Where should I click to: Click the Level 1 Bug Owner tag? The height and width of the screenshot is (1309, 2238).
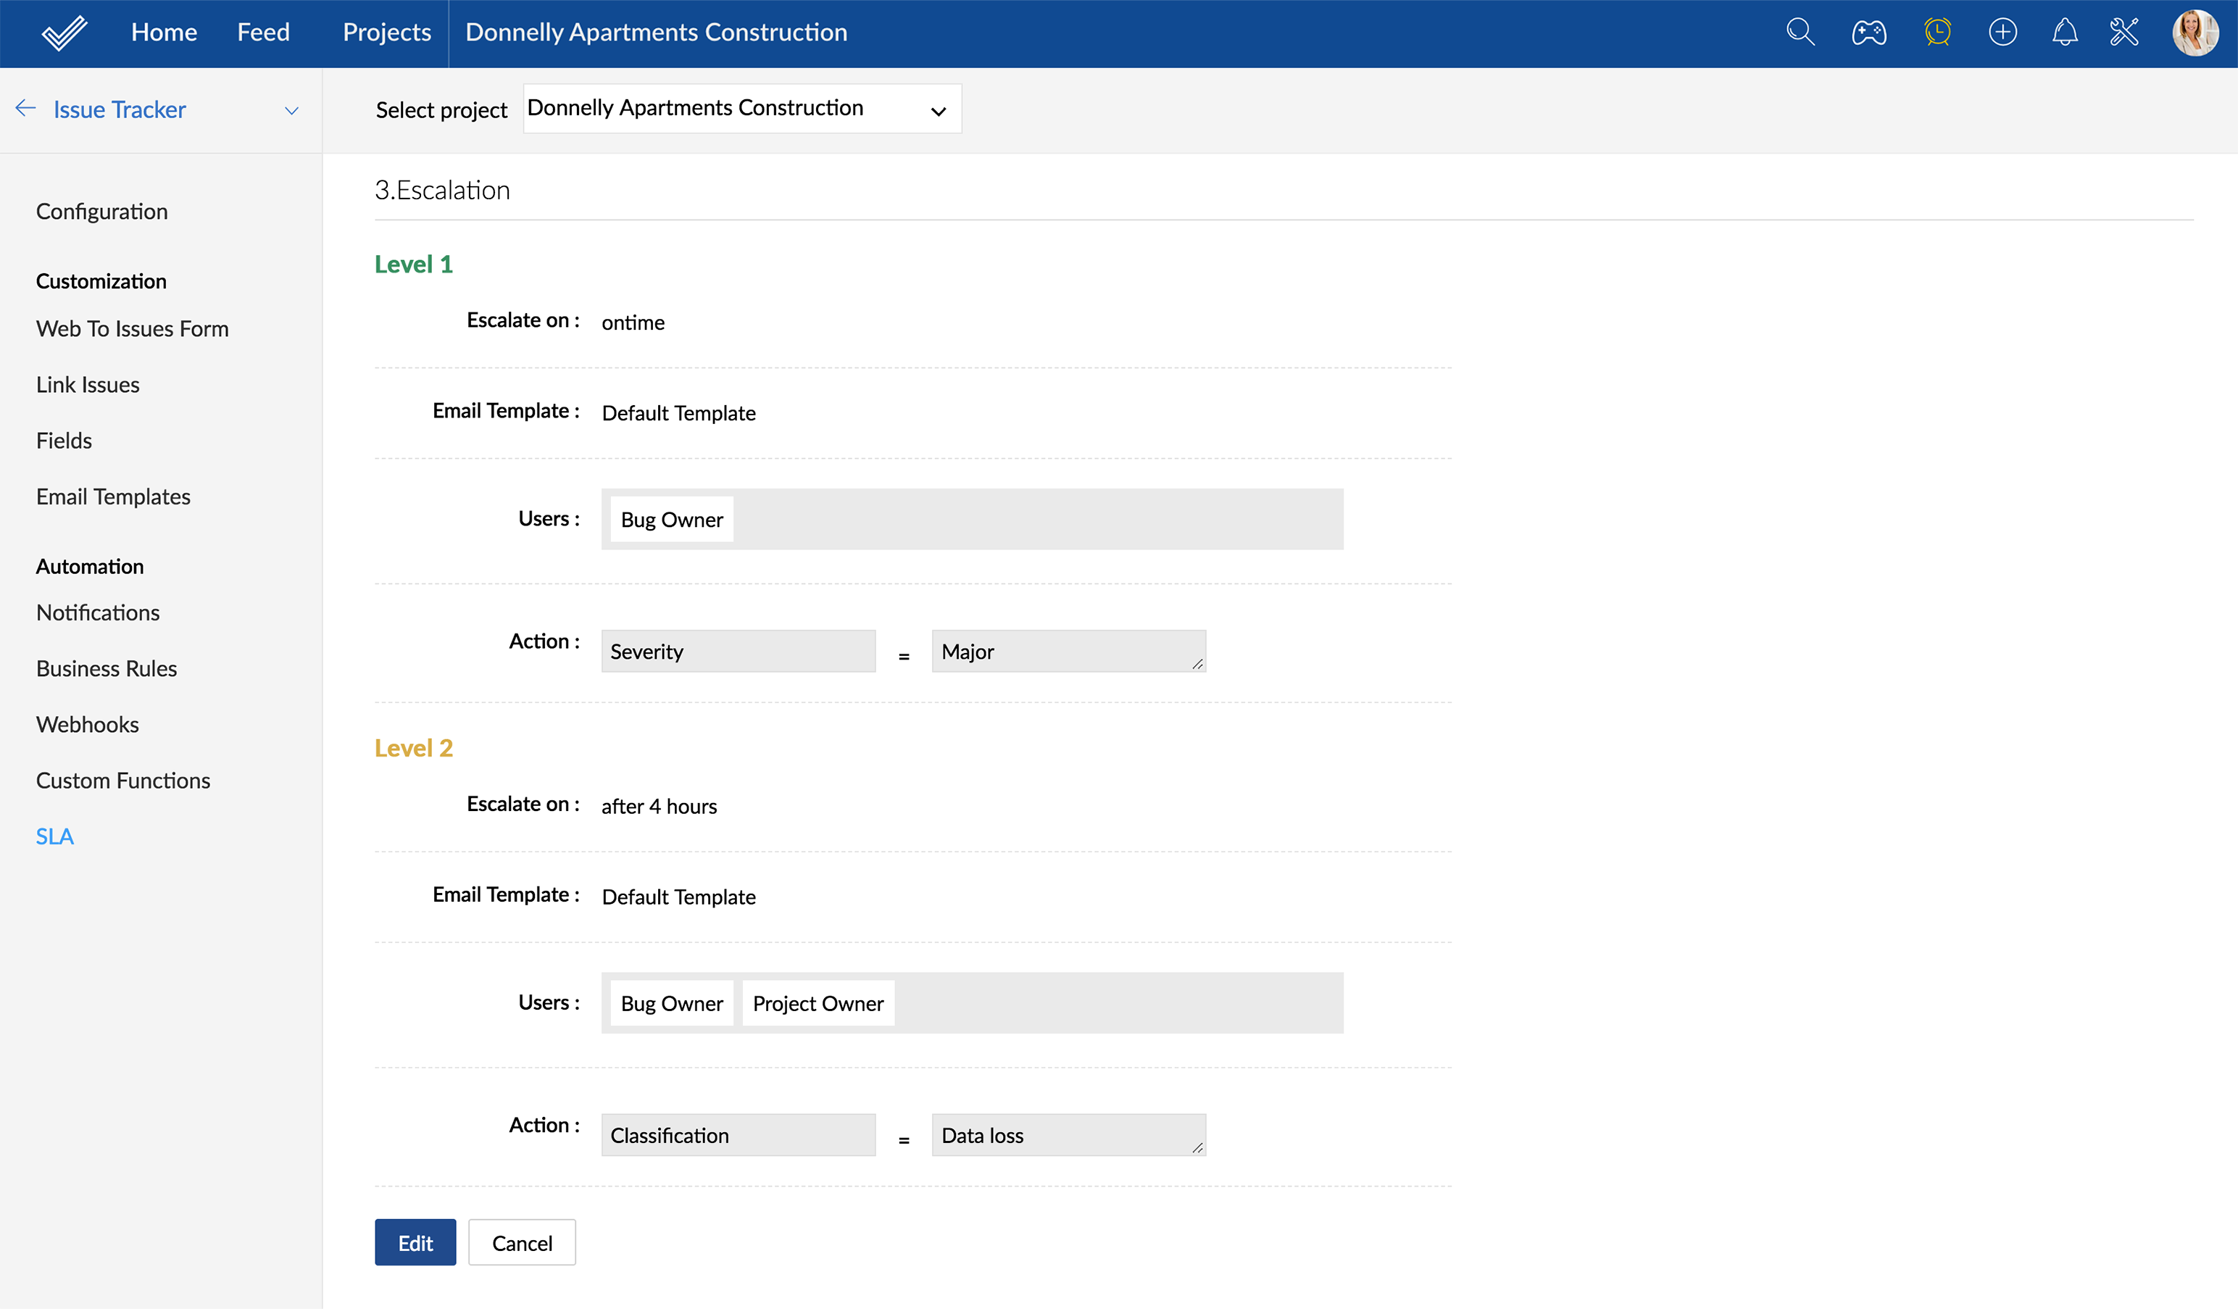pos(671,520)
